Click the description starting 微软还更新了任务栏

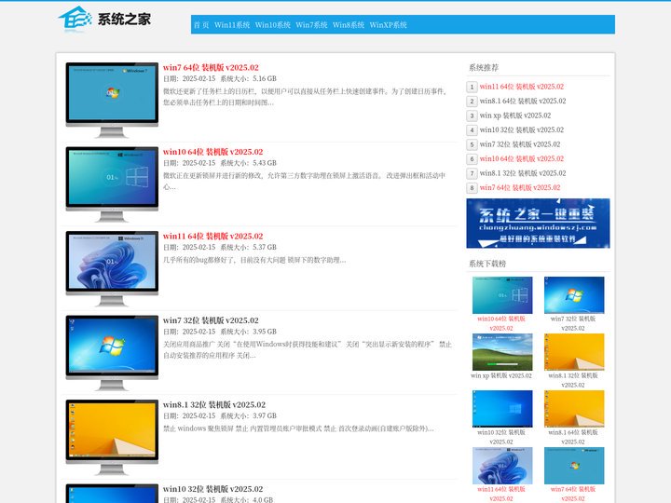click(306, 97)
